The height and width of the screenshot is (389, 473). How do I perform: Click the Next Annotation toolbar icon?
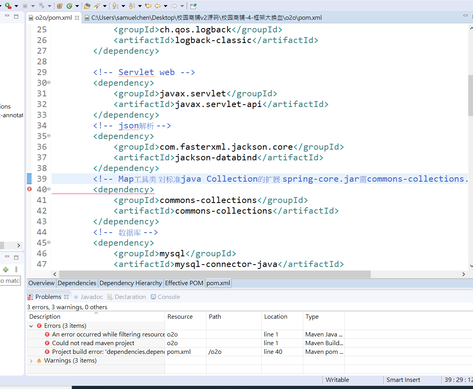tap(115, 6)
